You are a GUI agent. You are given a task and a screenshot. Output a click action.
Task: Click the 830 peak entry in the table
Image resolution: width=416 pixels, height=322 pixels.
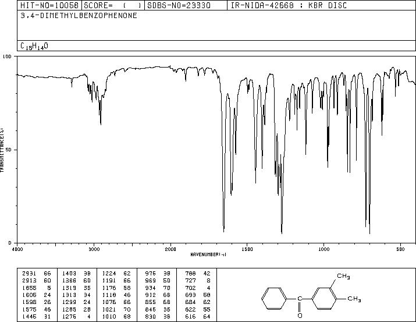158,316
